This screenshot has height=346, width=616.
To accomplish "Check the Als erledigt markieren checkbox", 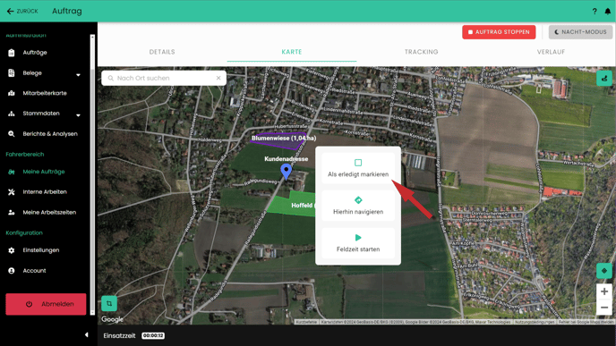I will coord(358,163).
